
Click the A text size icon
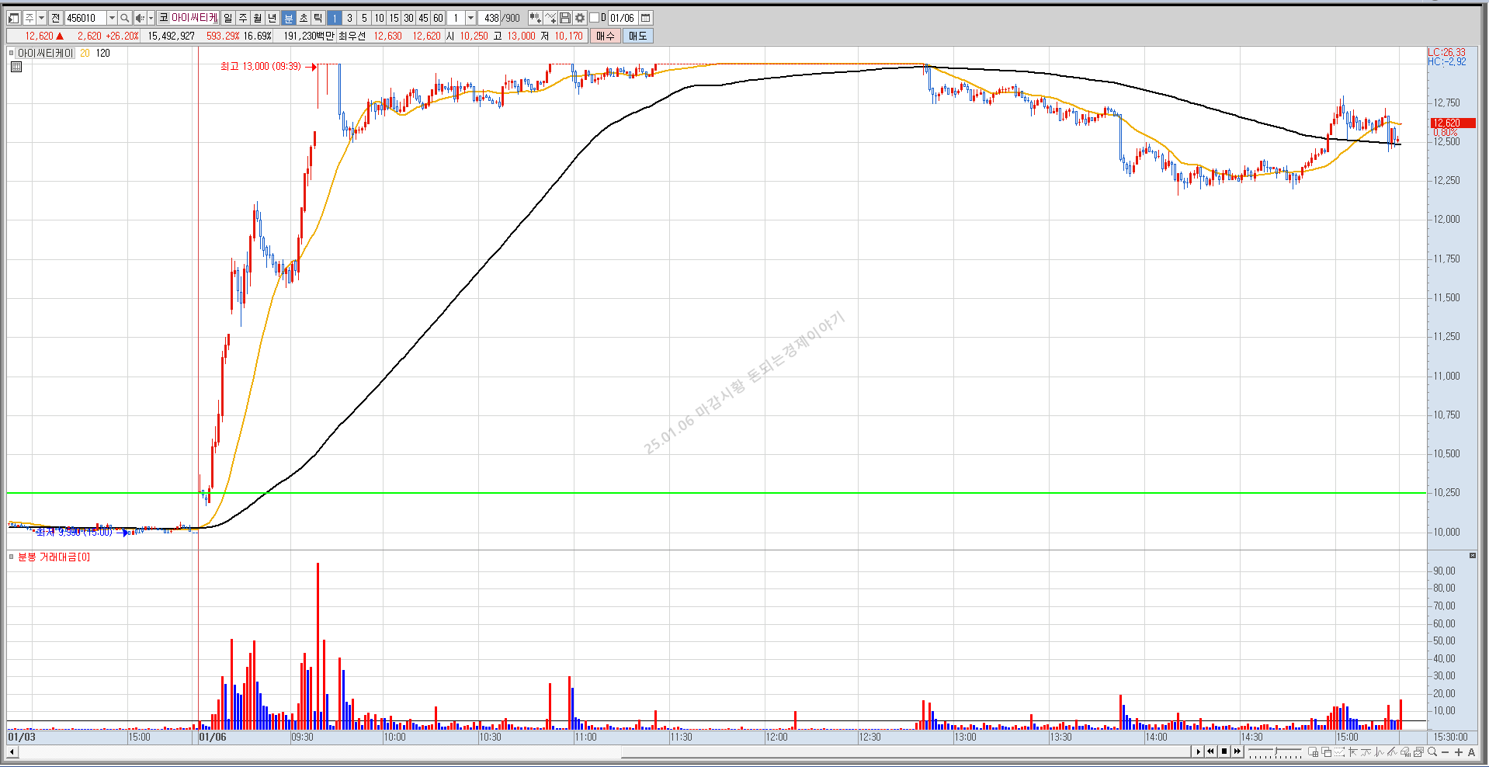click(1472, 752)
